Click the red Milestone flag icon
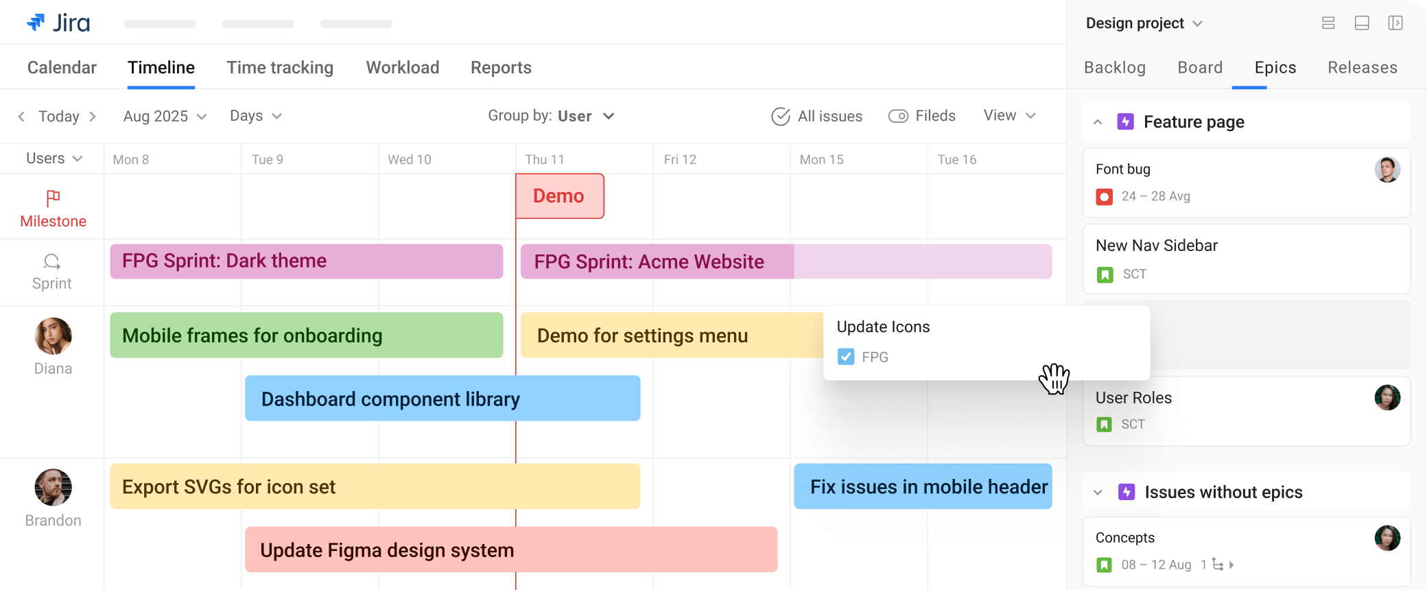Viewport: 1427px width, 590px height. [x=53, y=198]
